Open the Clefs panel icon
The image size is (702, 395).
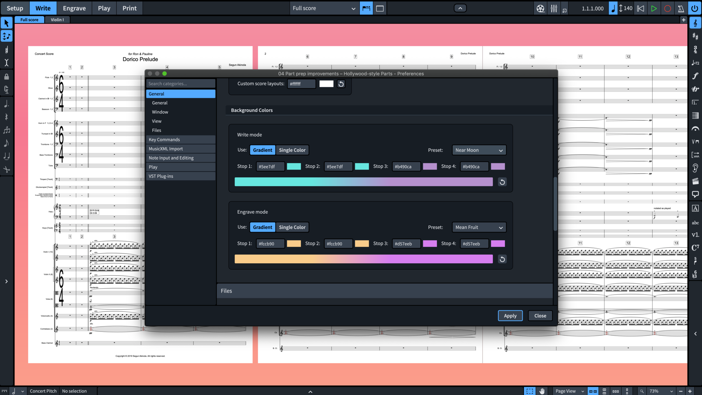[695, 23]
